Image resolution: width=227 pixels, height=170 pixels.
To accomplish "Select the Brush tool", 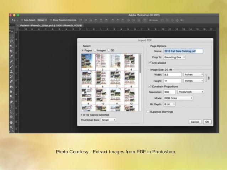I will (11, 67).
